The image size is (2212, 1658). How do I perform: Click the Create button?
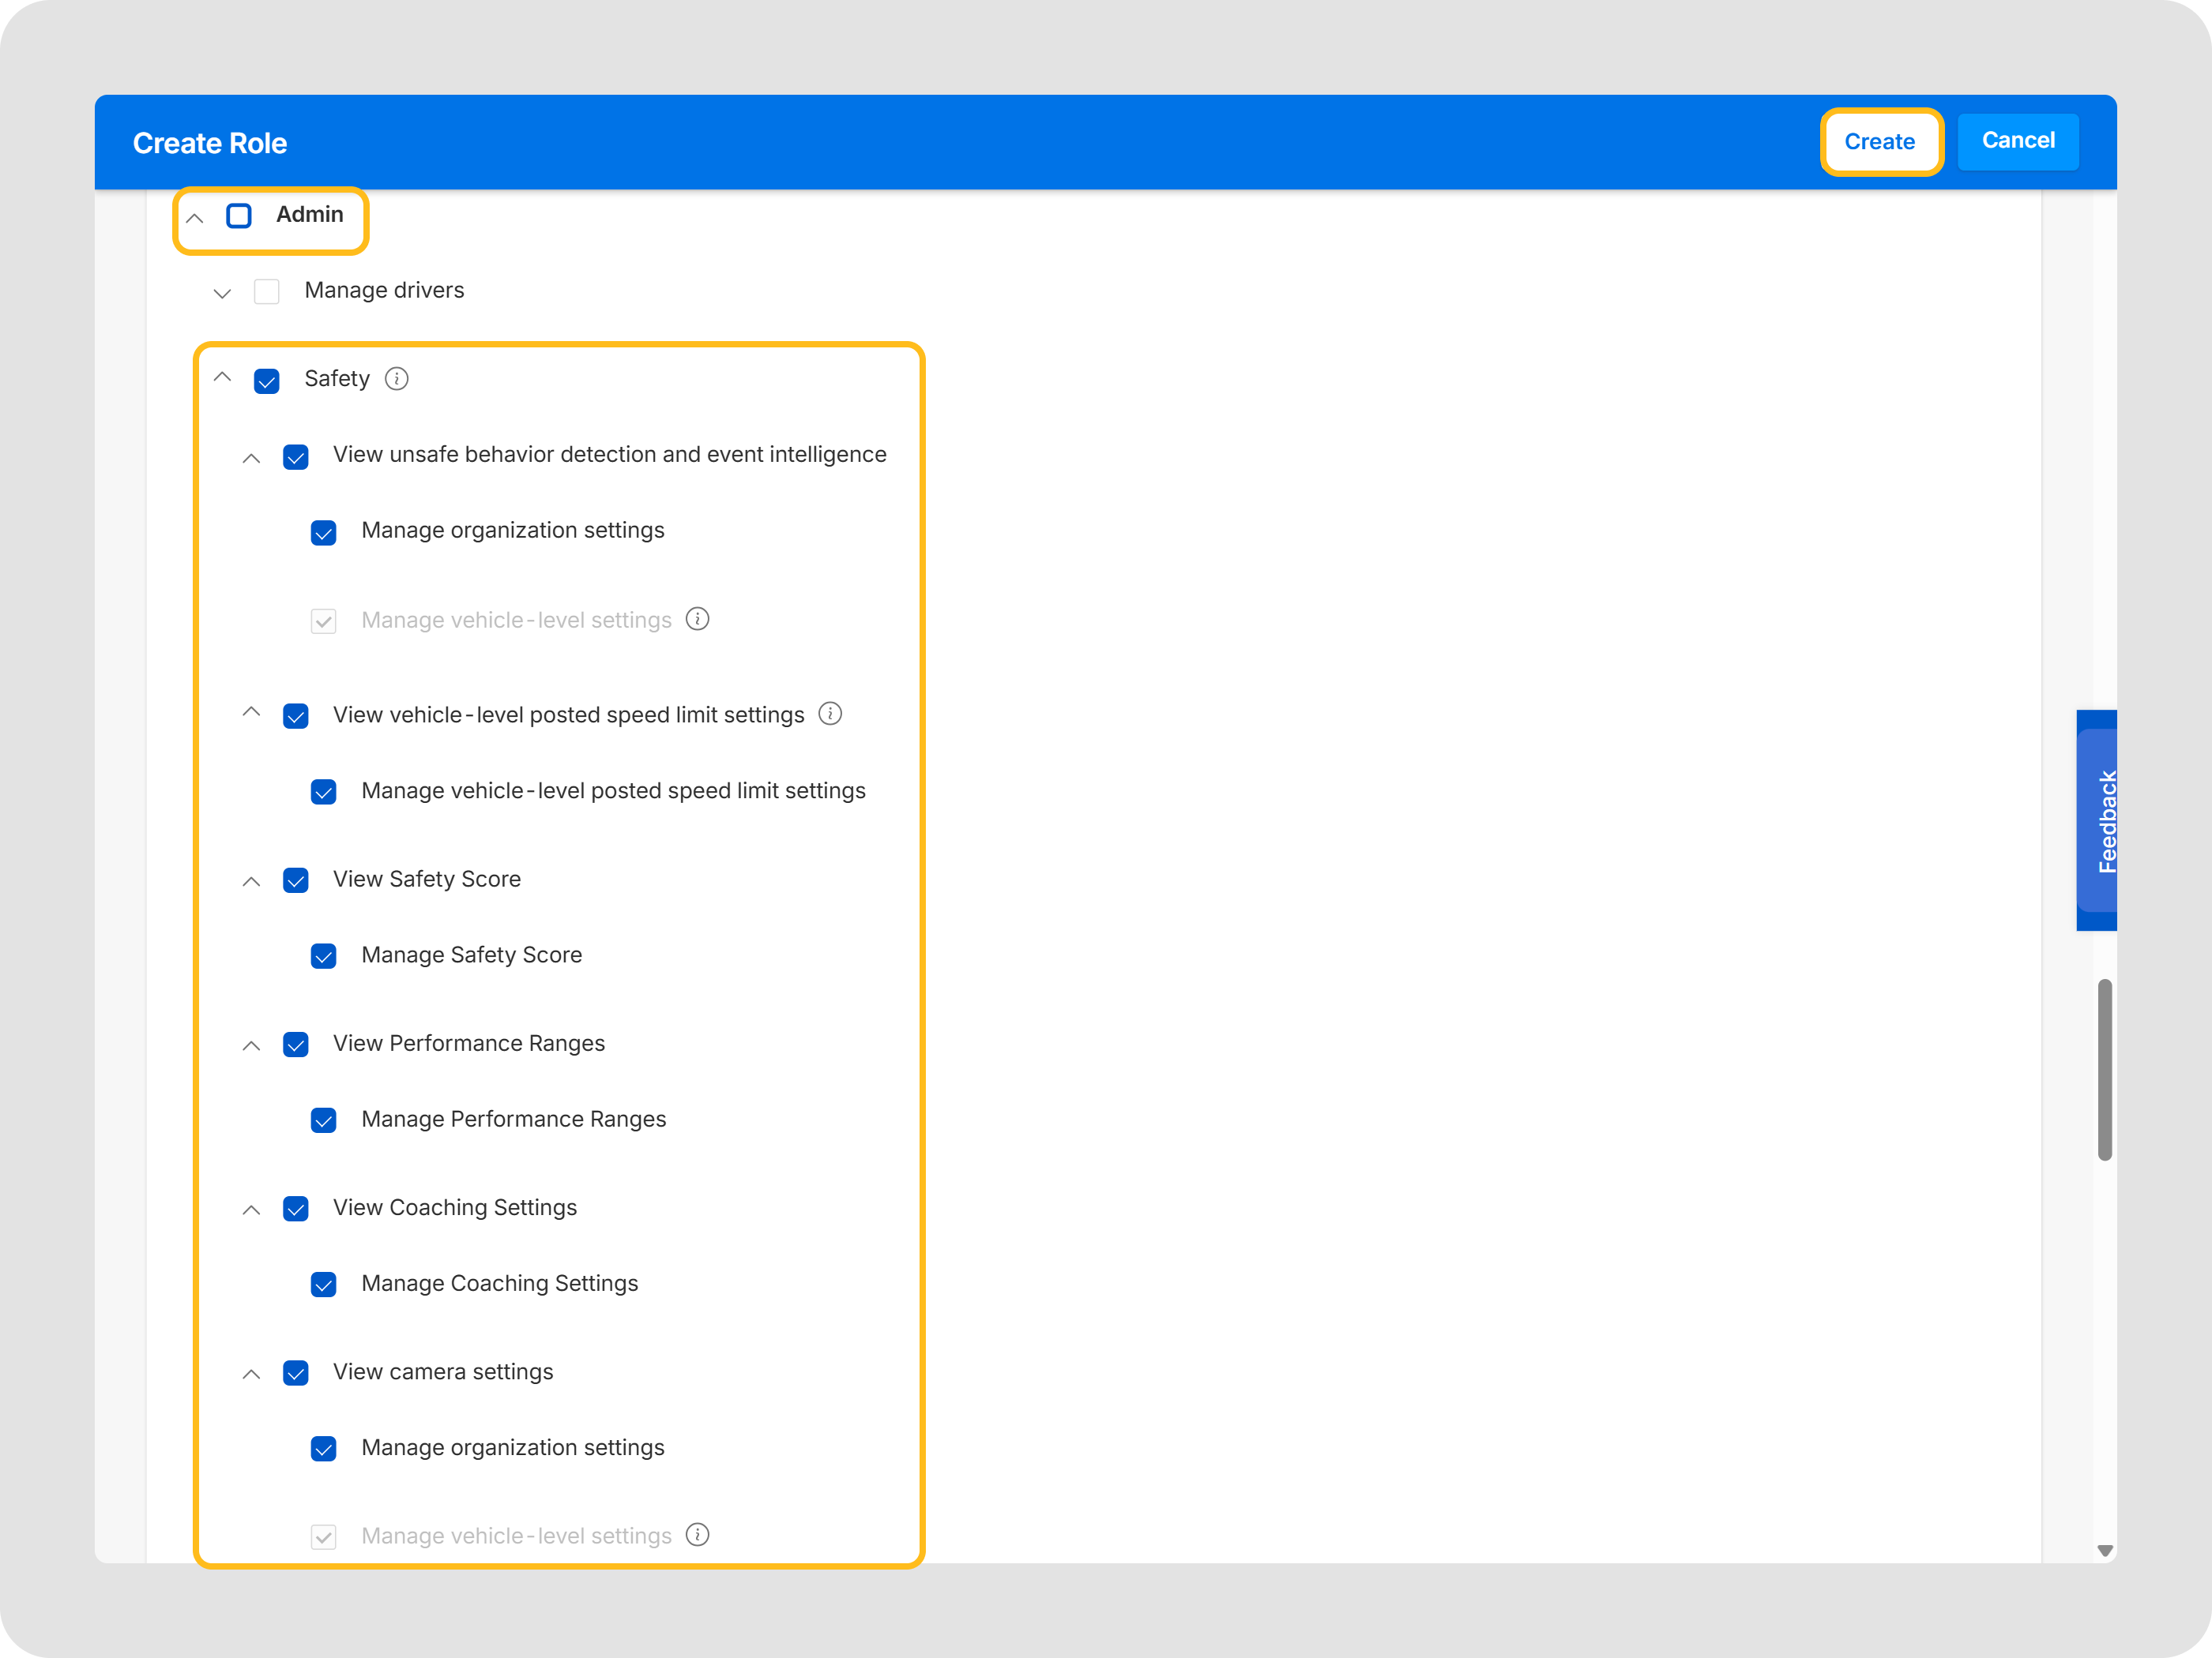tap(1880, 142)
